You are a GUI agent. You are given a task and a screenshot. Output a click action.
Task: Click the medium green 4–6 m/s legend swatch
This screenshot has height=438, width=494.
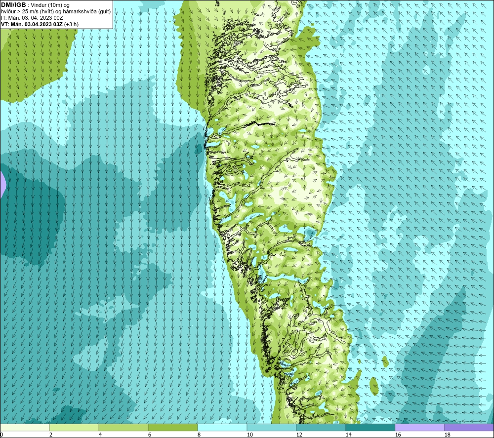pos(123,427)
